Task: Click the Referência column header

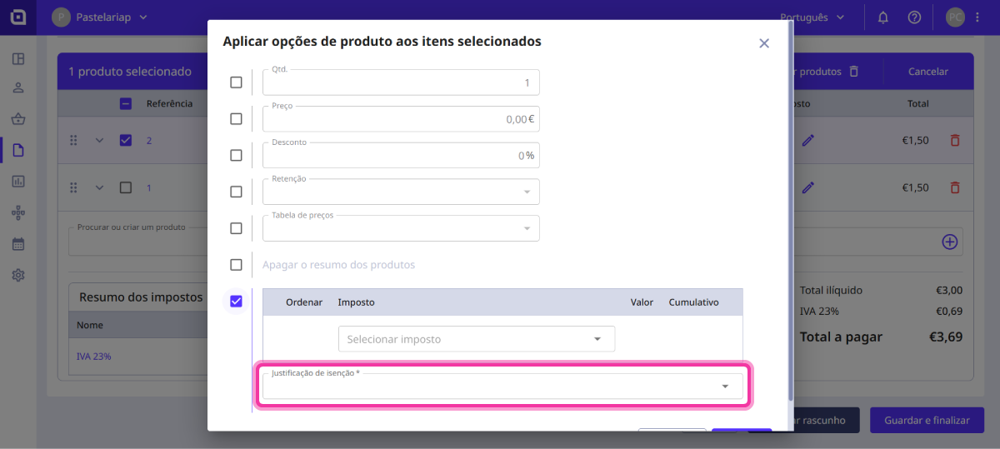Action: tap(170, 104)
